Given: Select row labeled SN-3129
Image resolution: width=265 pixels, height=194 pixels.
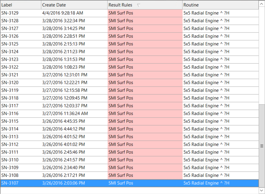Looking at the screenshot, I should (10, 13).
